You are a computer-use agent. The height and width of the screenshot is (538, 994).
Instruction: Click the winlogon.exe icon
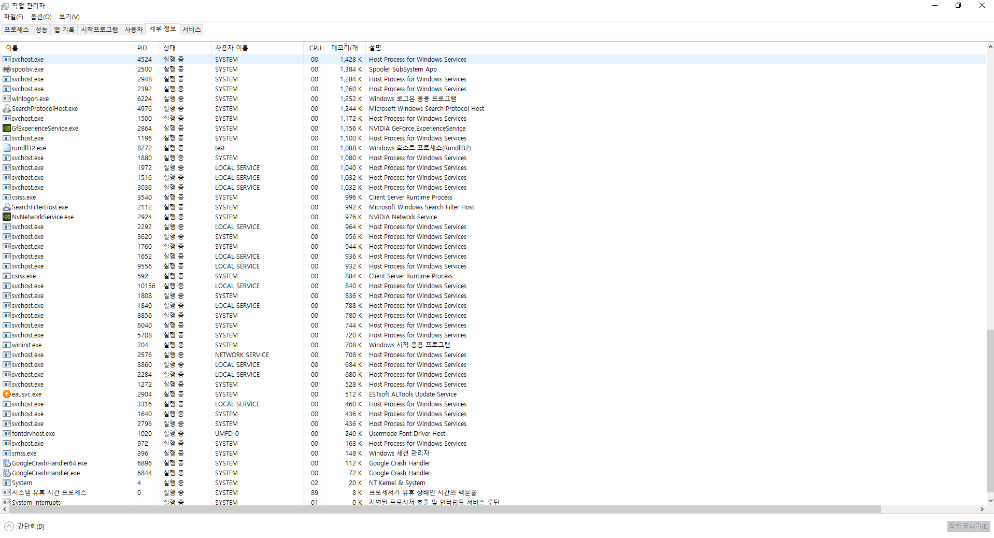[7, 99]
